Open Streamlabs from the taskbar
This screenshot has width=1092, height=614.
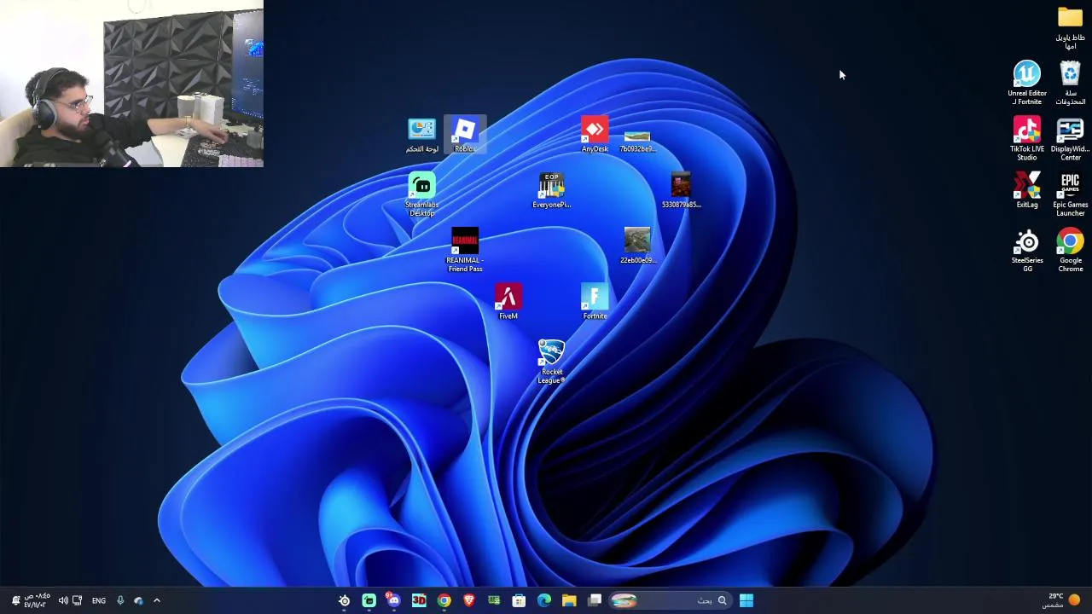[369, 600]
